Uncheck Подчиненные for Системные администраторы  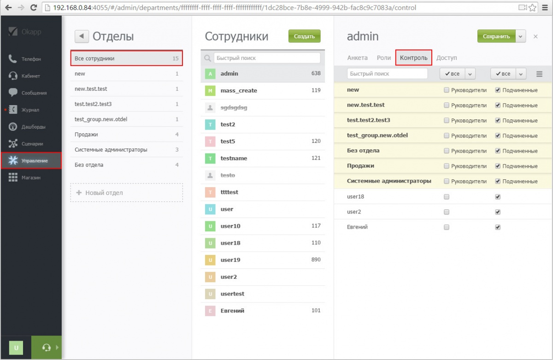click(x=498, y=181)
